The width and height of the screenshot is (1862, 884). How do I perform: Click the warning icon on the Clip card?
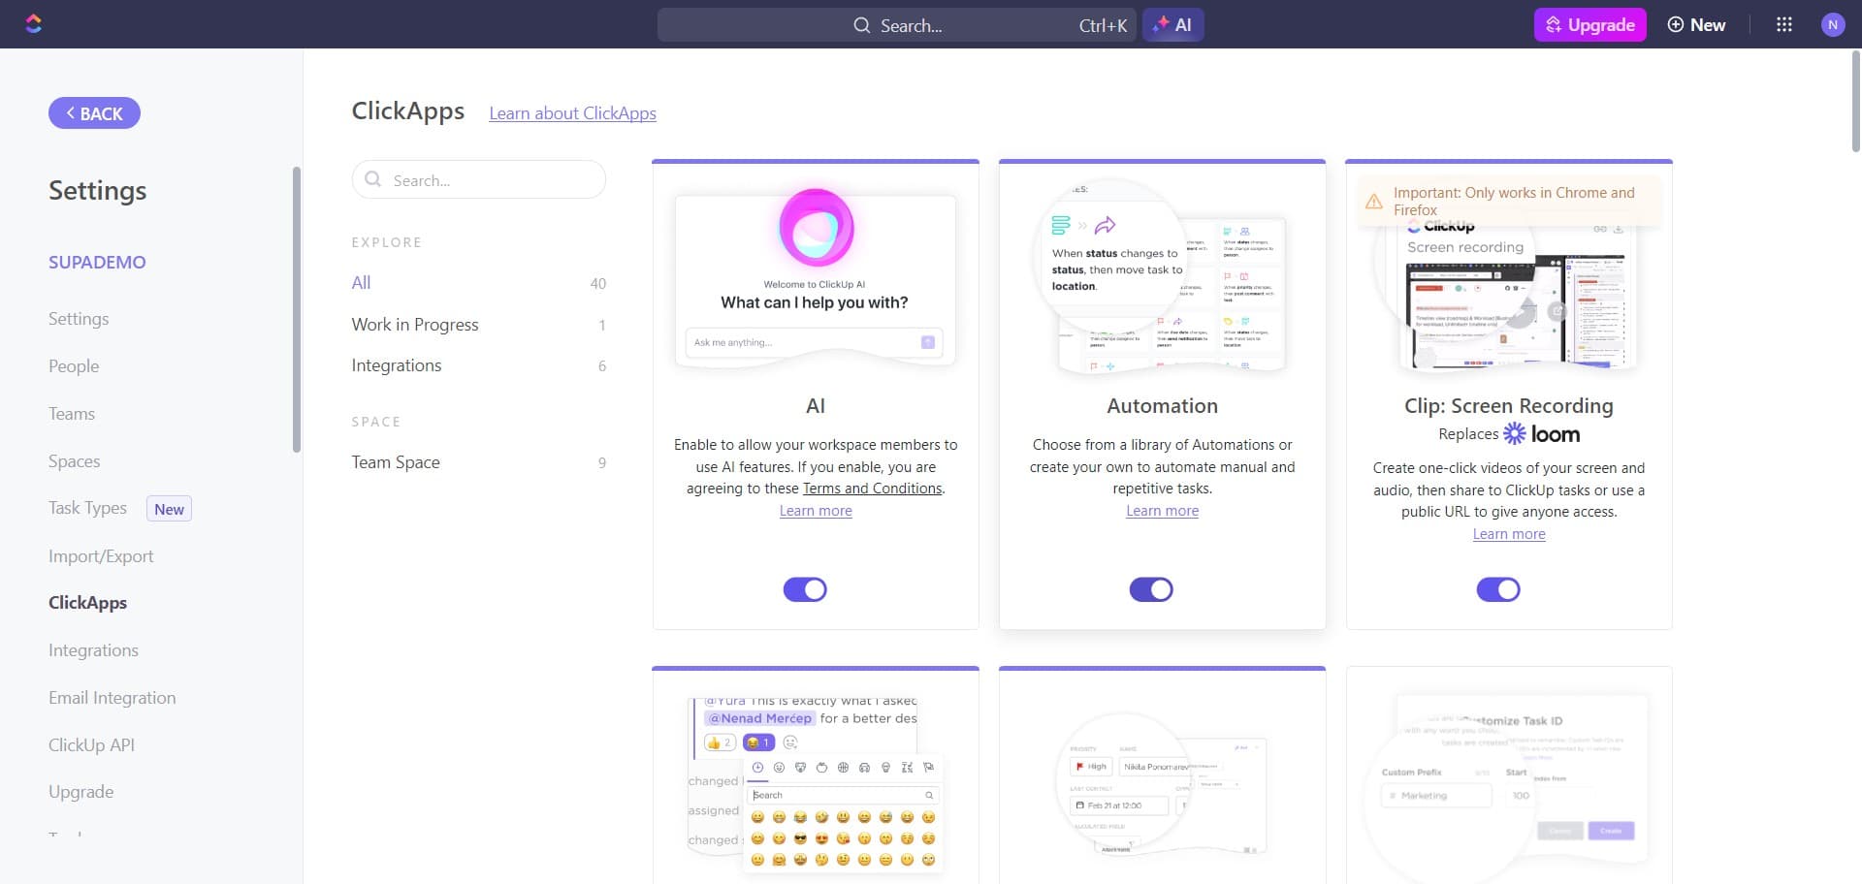[x=1374, y=201]
